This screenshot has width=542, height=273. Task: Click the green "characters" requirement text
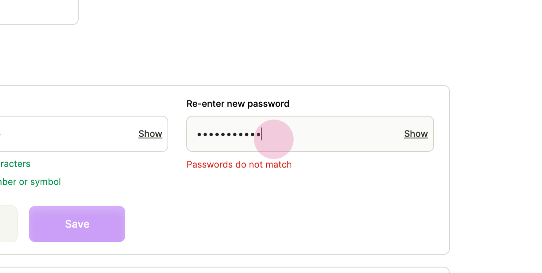[x=15, y=164]
